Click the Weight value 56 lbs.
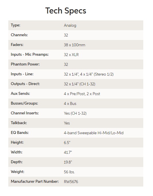Viewport: 153px width, 196px height. [69, 172]
